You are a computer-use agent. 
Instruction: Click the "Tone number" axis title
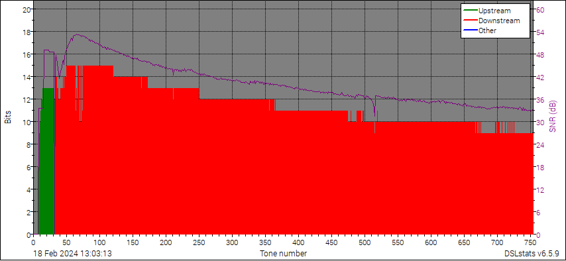(x=284, y=253)
